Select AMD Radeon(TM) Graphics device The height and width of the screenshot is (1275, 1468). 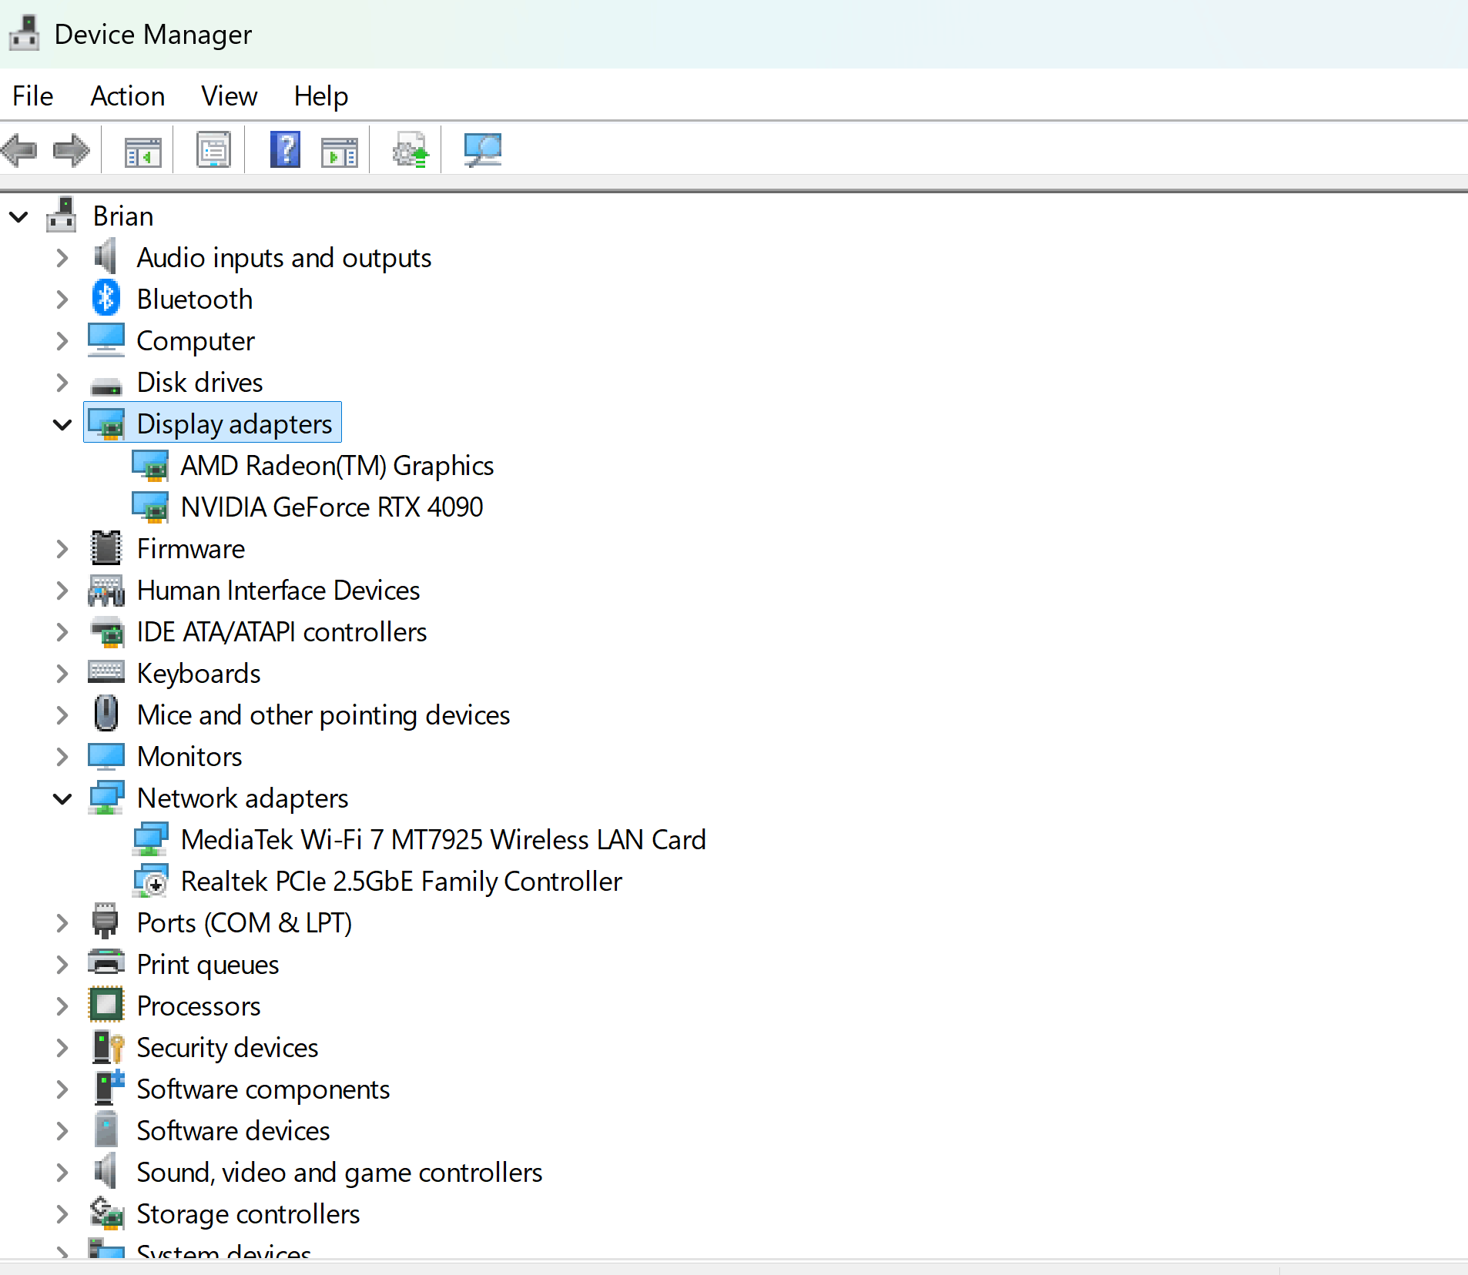point(337,465)
